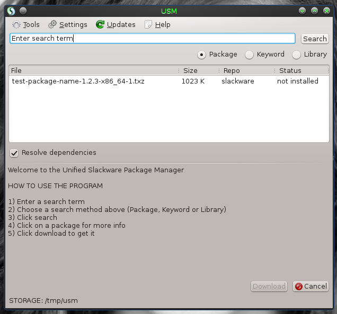The width and height of the screenshot is (337, 314).
Task: Click the greyed-out Download button
Action: [269, 287]
